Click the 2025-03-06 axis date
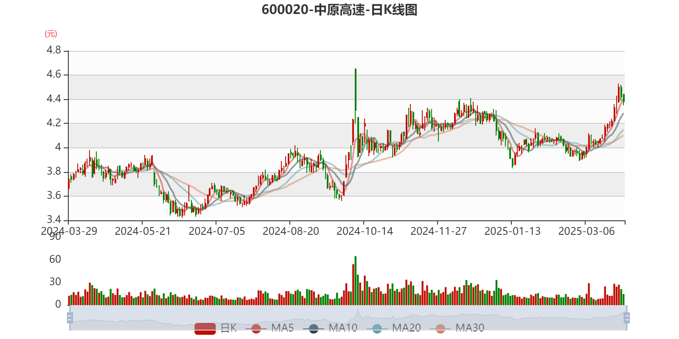The image size is (679, 339). point(586,231)
